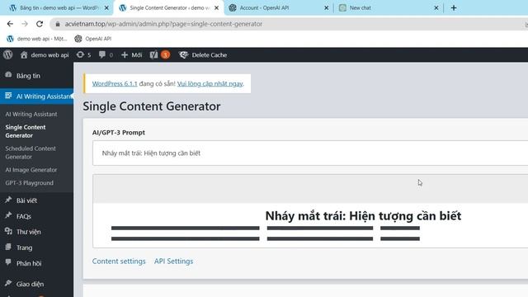Close the Single Content Generator tab

(x=216, y=7)
